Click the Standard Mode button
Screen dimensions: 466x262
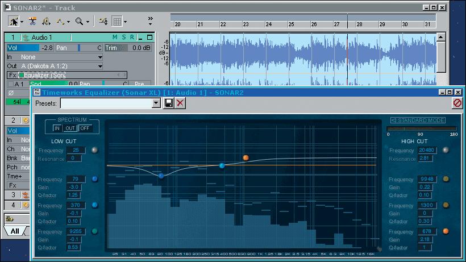418,120
